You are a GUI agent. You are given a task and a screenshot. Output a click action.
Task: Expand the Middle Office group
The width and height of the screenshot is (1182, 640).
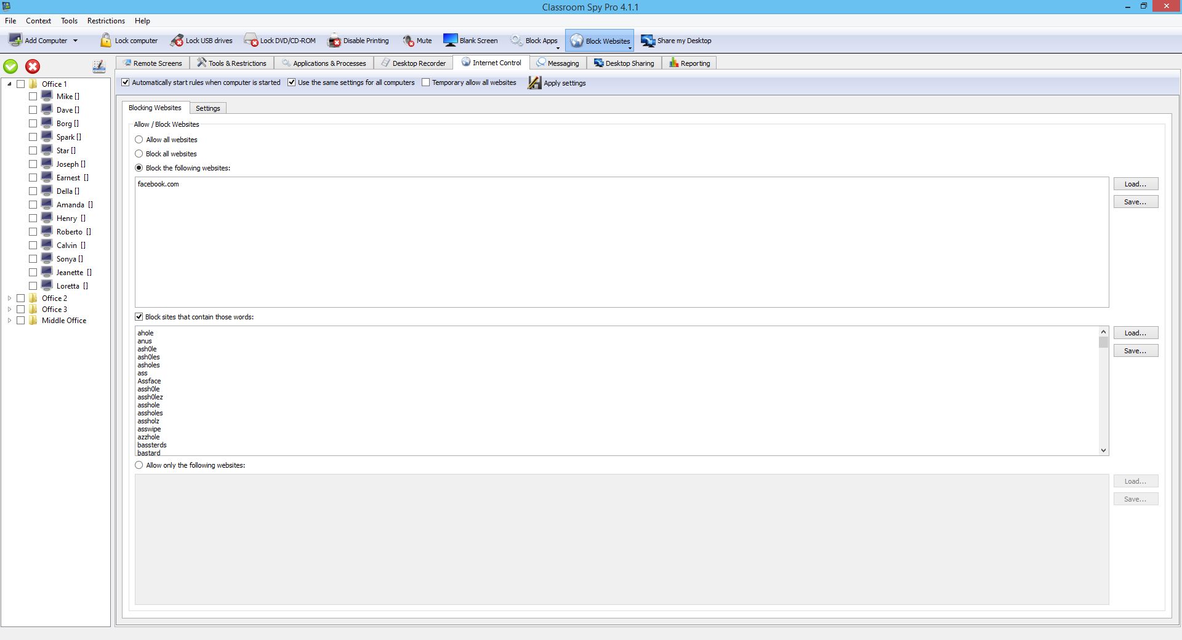pyautogui.click(x=9, y=321)
